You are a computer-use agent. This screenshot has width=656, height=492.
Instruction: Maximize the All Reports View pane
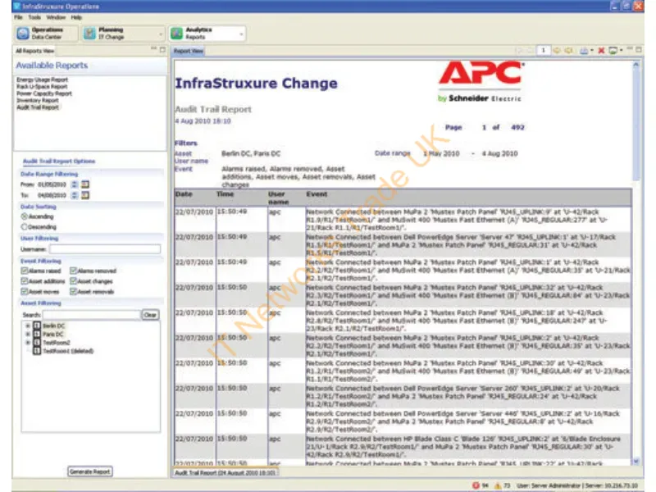point(162,49)
